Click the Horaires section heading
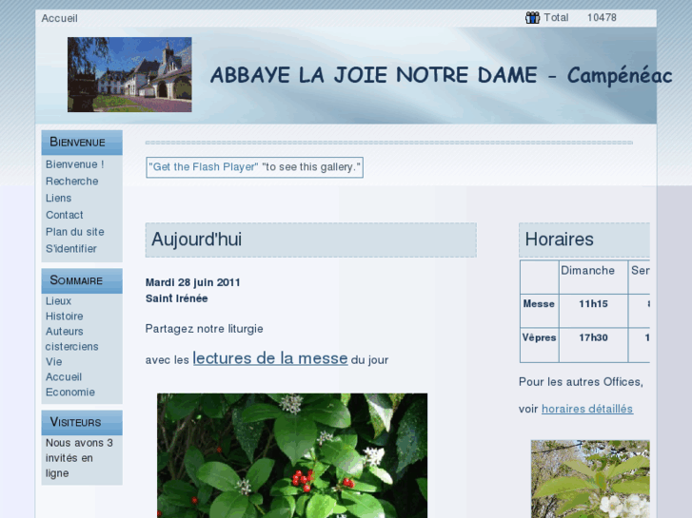This screenshot has height=518, width=692. pyautogui.click(x=584, y=240)
